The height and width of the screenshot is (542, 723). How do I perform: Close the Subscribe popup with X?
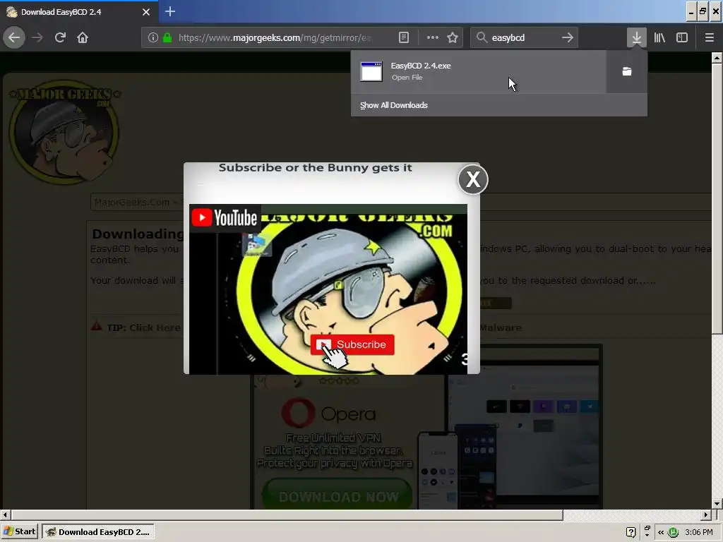tap(473, 179)
